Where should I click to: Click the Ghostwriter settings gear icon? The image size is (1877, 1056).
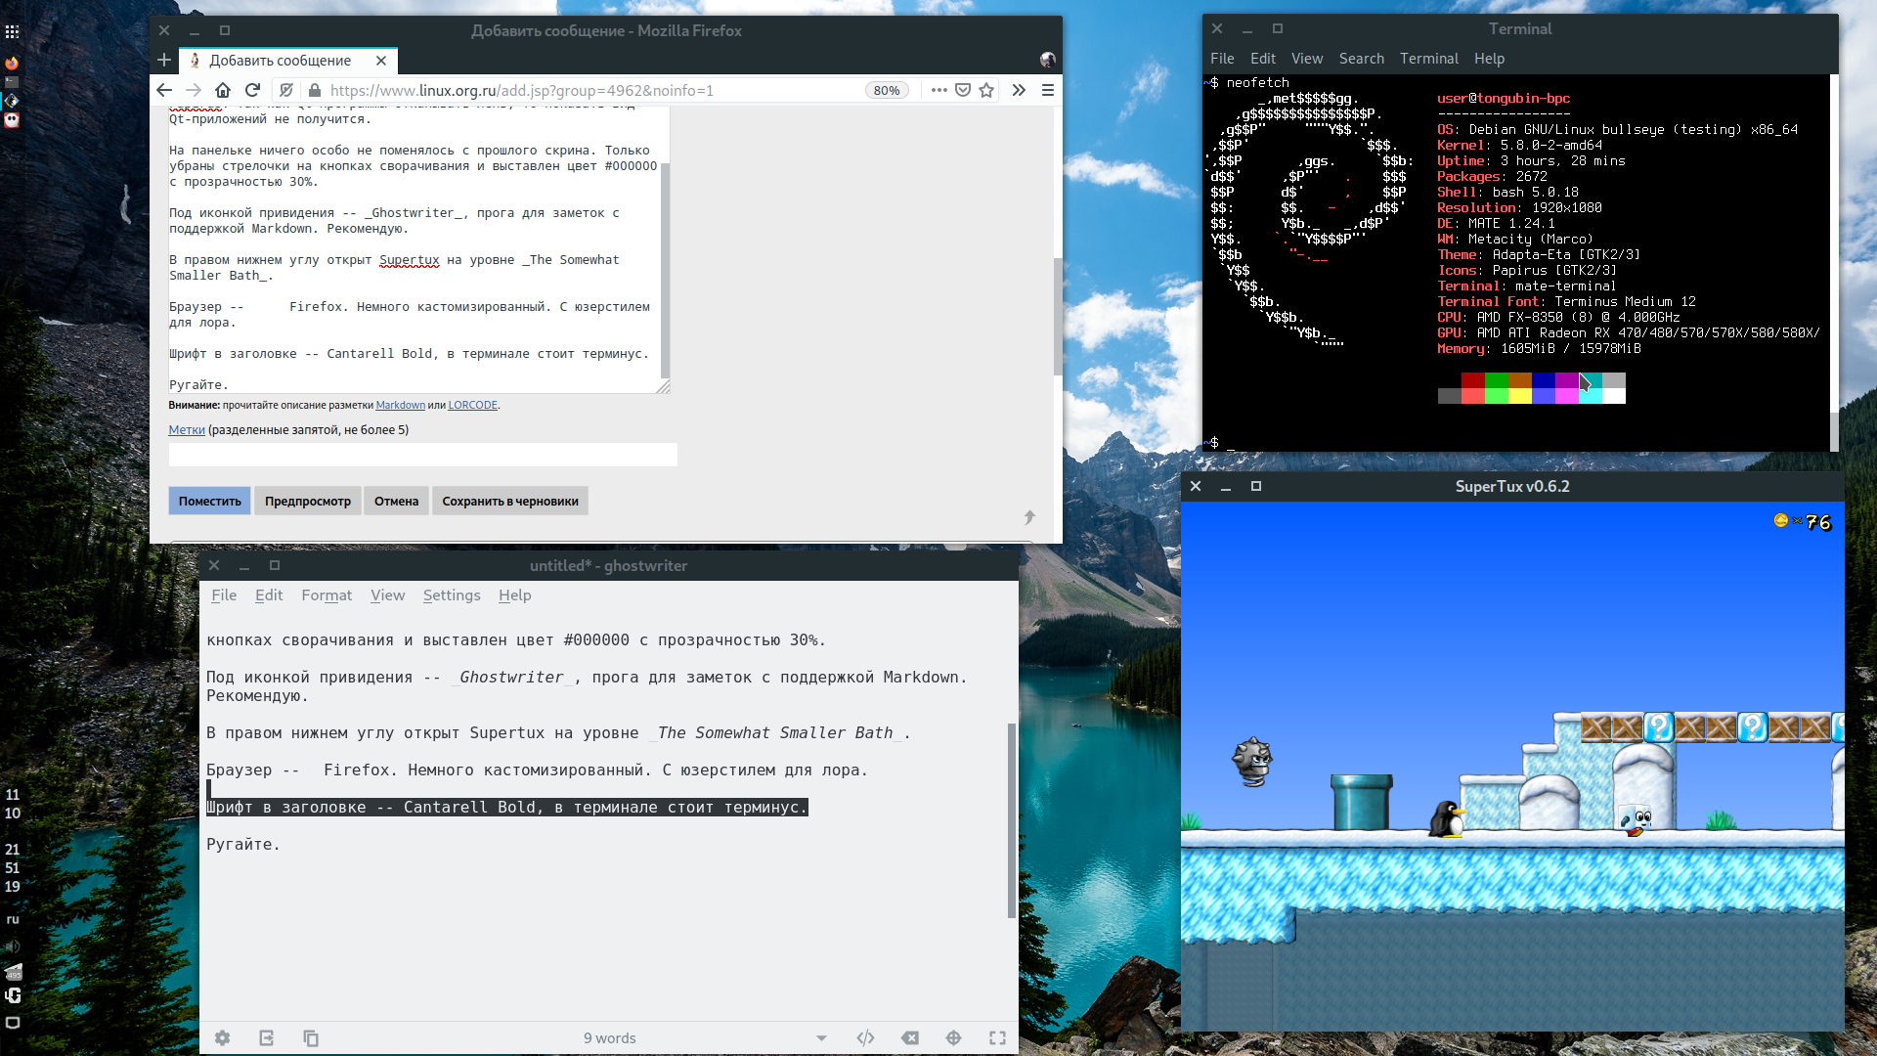tap(222, 1038)
